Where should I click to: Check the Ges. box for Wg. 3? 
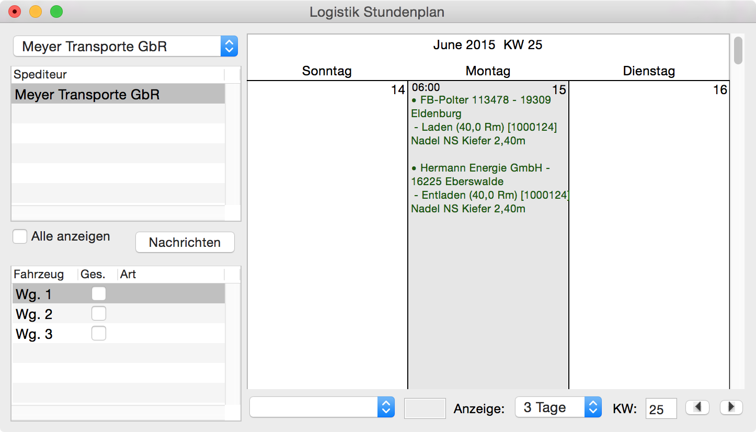click(99, 334)
